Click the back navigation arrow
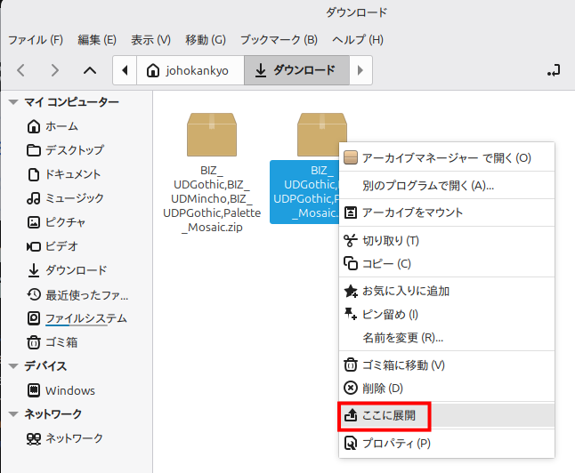The width and height of the screenshot is (575, 473). pyautogui.click(x=21, y=70)
